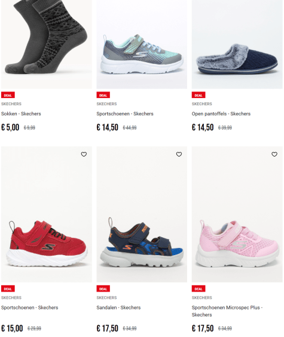Click SKECHERS brand label above Sokken
The height and width of the screenshot is (337, 284).
[11, 104]
